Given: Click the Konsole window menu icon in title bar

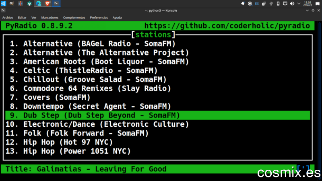Looking at the screenshot, I should (3, 10).
